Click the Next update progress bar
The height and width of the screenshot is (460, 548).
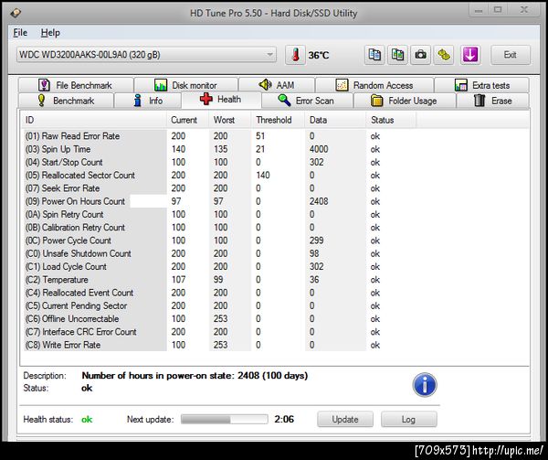tap(225, 419)
